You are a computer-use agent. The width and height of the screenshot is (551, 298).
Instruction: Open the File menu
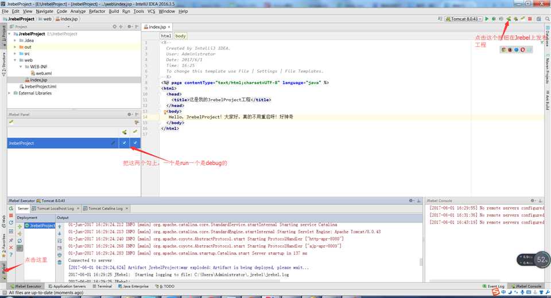[5, 11]
